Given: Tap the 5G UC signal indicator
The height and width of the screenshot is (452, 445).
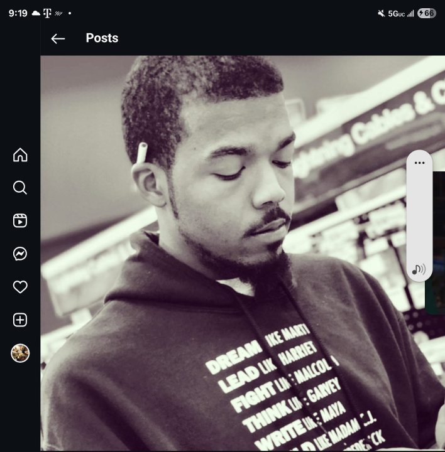Looking at the screenshot, I should [400, 14].
